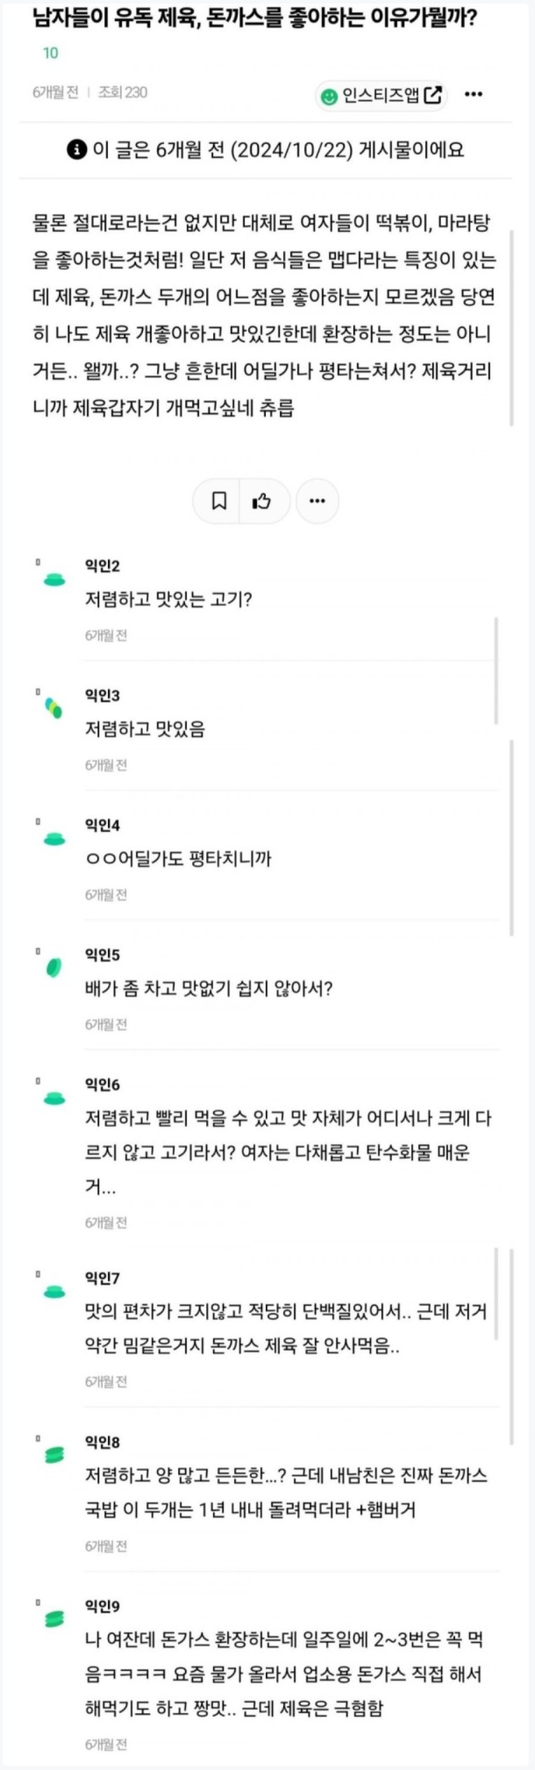Screen dimensions: 535x1770
Task: Click 익인6's green profile avatar
Action: point(55,1099)
